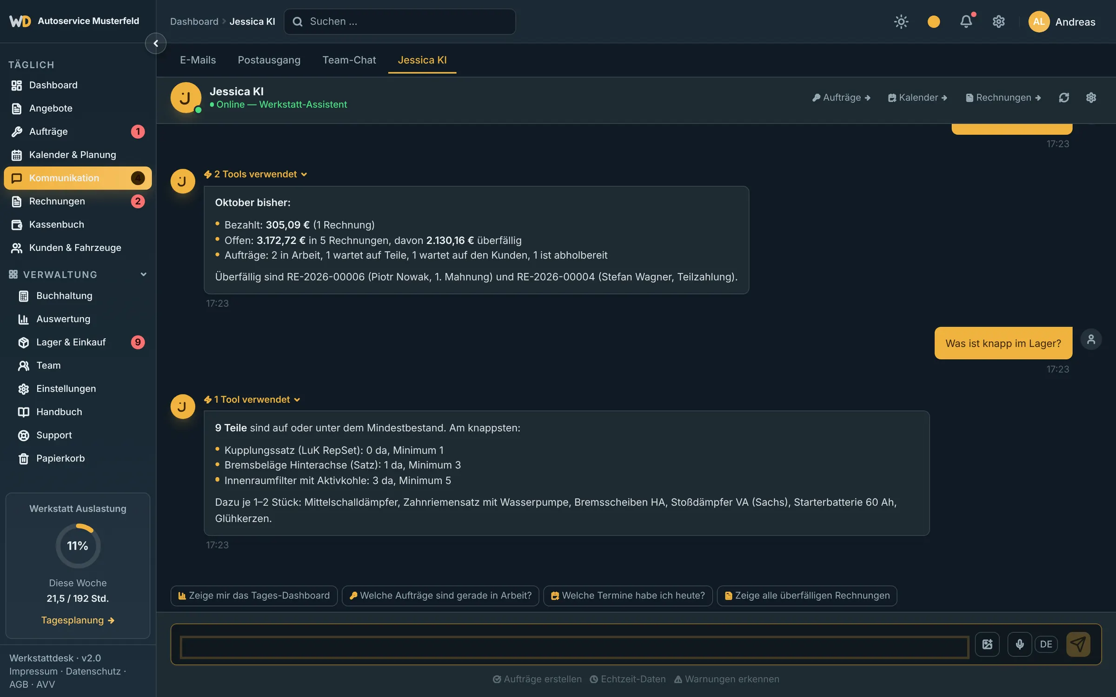This screenshot has height=697, width=1116.
Task: Open Andreas user profile avatar
Action: pos(1039,21)
